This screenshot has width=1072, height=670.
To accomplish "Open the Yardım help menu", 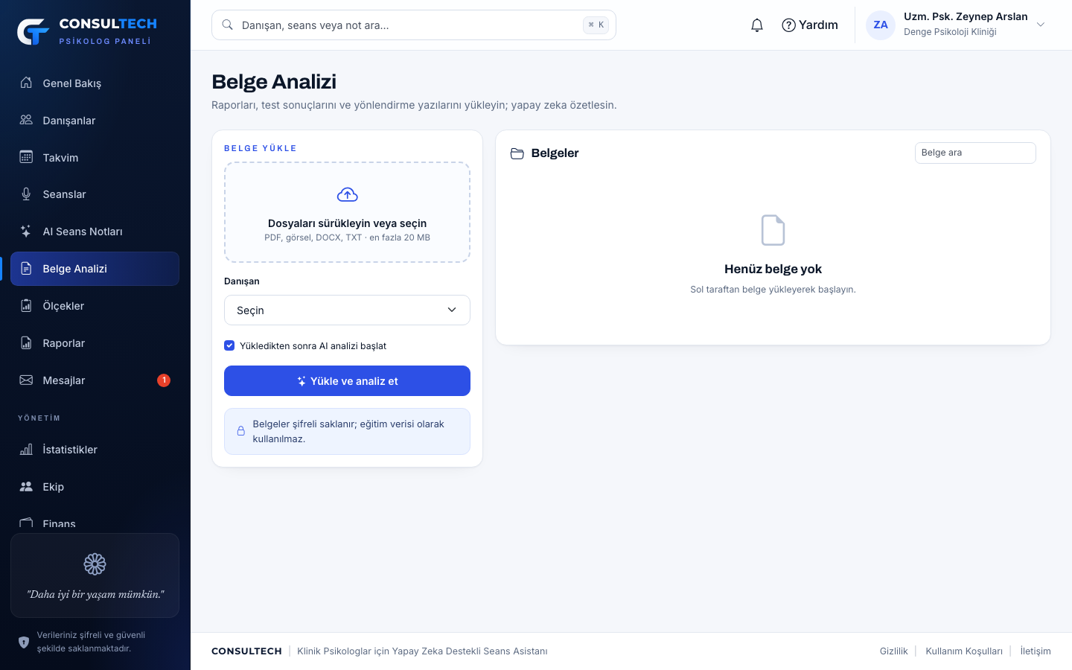I will tap(810, 25).
